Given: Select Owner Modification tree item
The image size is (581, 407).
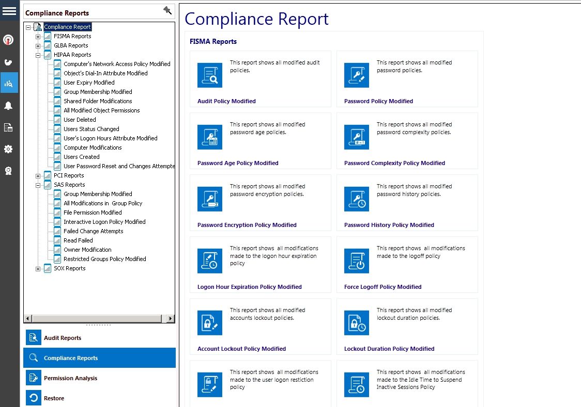Looking at the screenshot, I should 87,250.
